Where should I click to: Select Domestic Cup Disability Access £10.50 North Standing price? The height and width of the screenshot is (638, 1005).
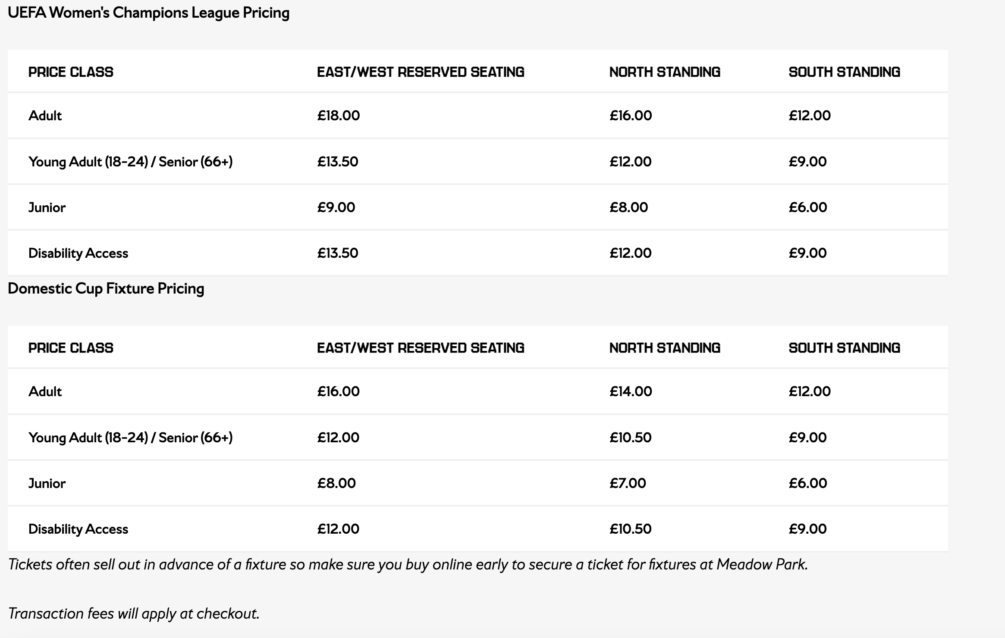tap(630, 529)
